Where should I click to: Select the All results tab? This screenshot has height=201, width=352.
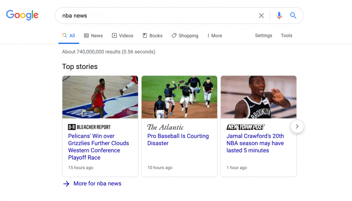point(69,35)
